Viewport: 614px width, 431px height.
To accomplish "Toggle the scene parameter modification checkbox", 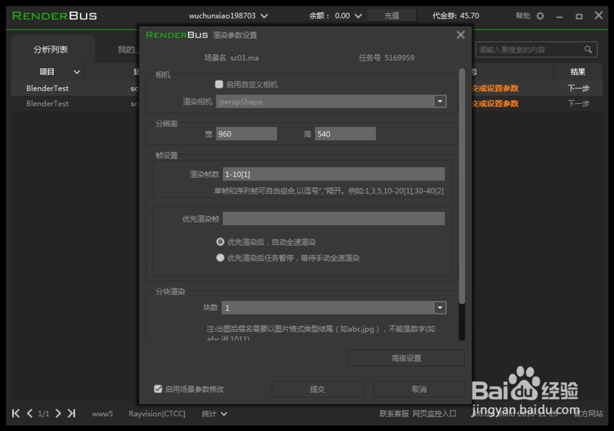I will coord(158,389).
